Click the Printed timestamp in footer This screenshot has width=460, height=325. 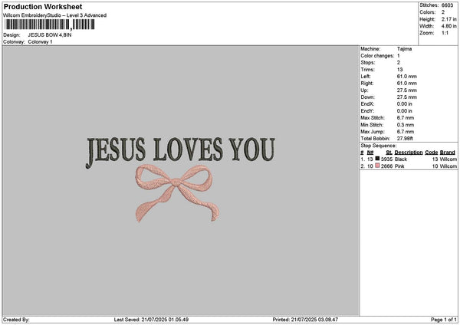[307, 320]
